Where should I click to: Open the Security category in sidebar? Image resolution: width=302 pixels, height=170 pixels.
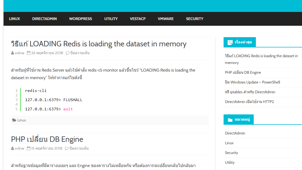tap(231, 153)
